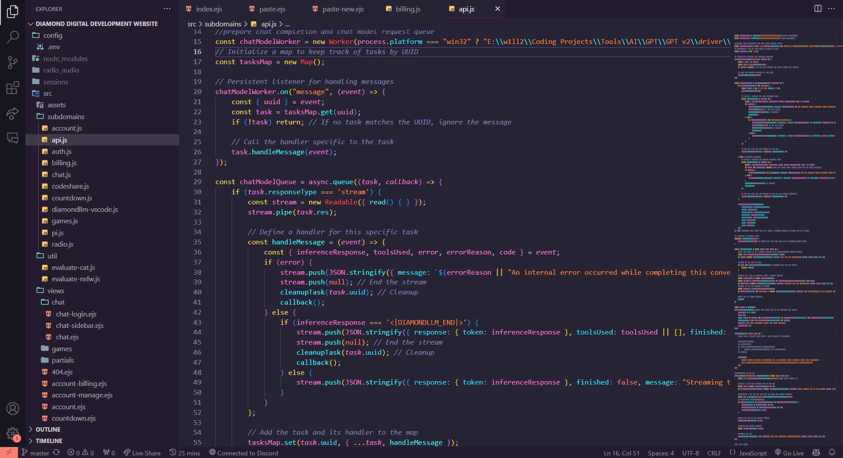
Task: Click the ports forwarded indicator
Action: click(109, 453)
